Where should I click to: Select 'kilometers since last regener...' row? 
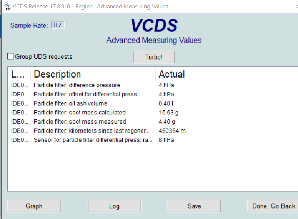(x=153, y=131)
